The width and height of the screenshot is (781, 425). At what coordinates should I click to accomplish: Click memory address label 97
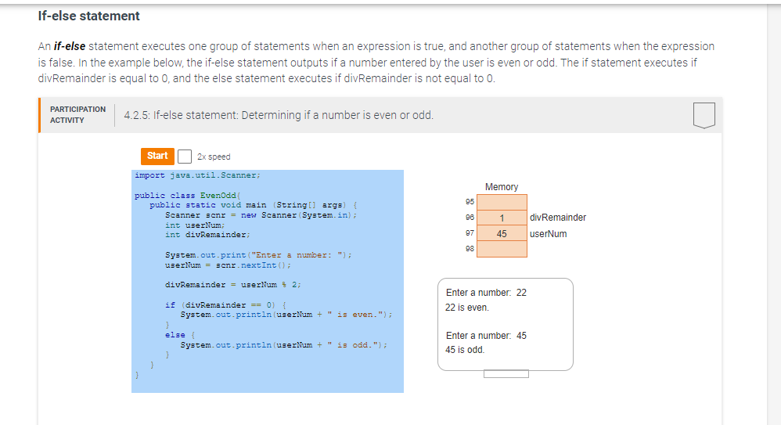[470, 232]
